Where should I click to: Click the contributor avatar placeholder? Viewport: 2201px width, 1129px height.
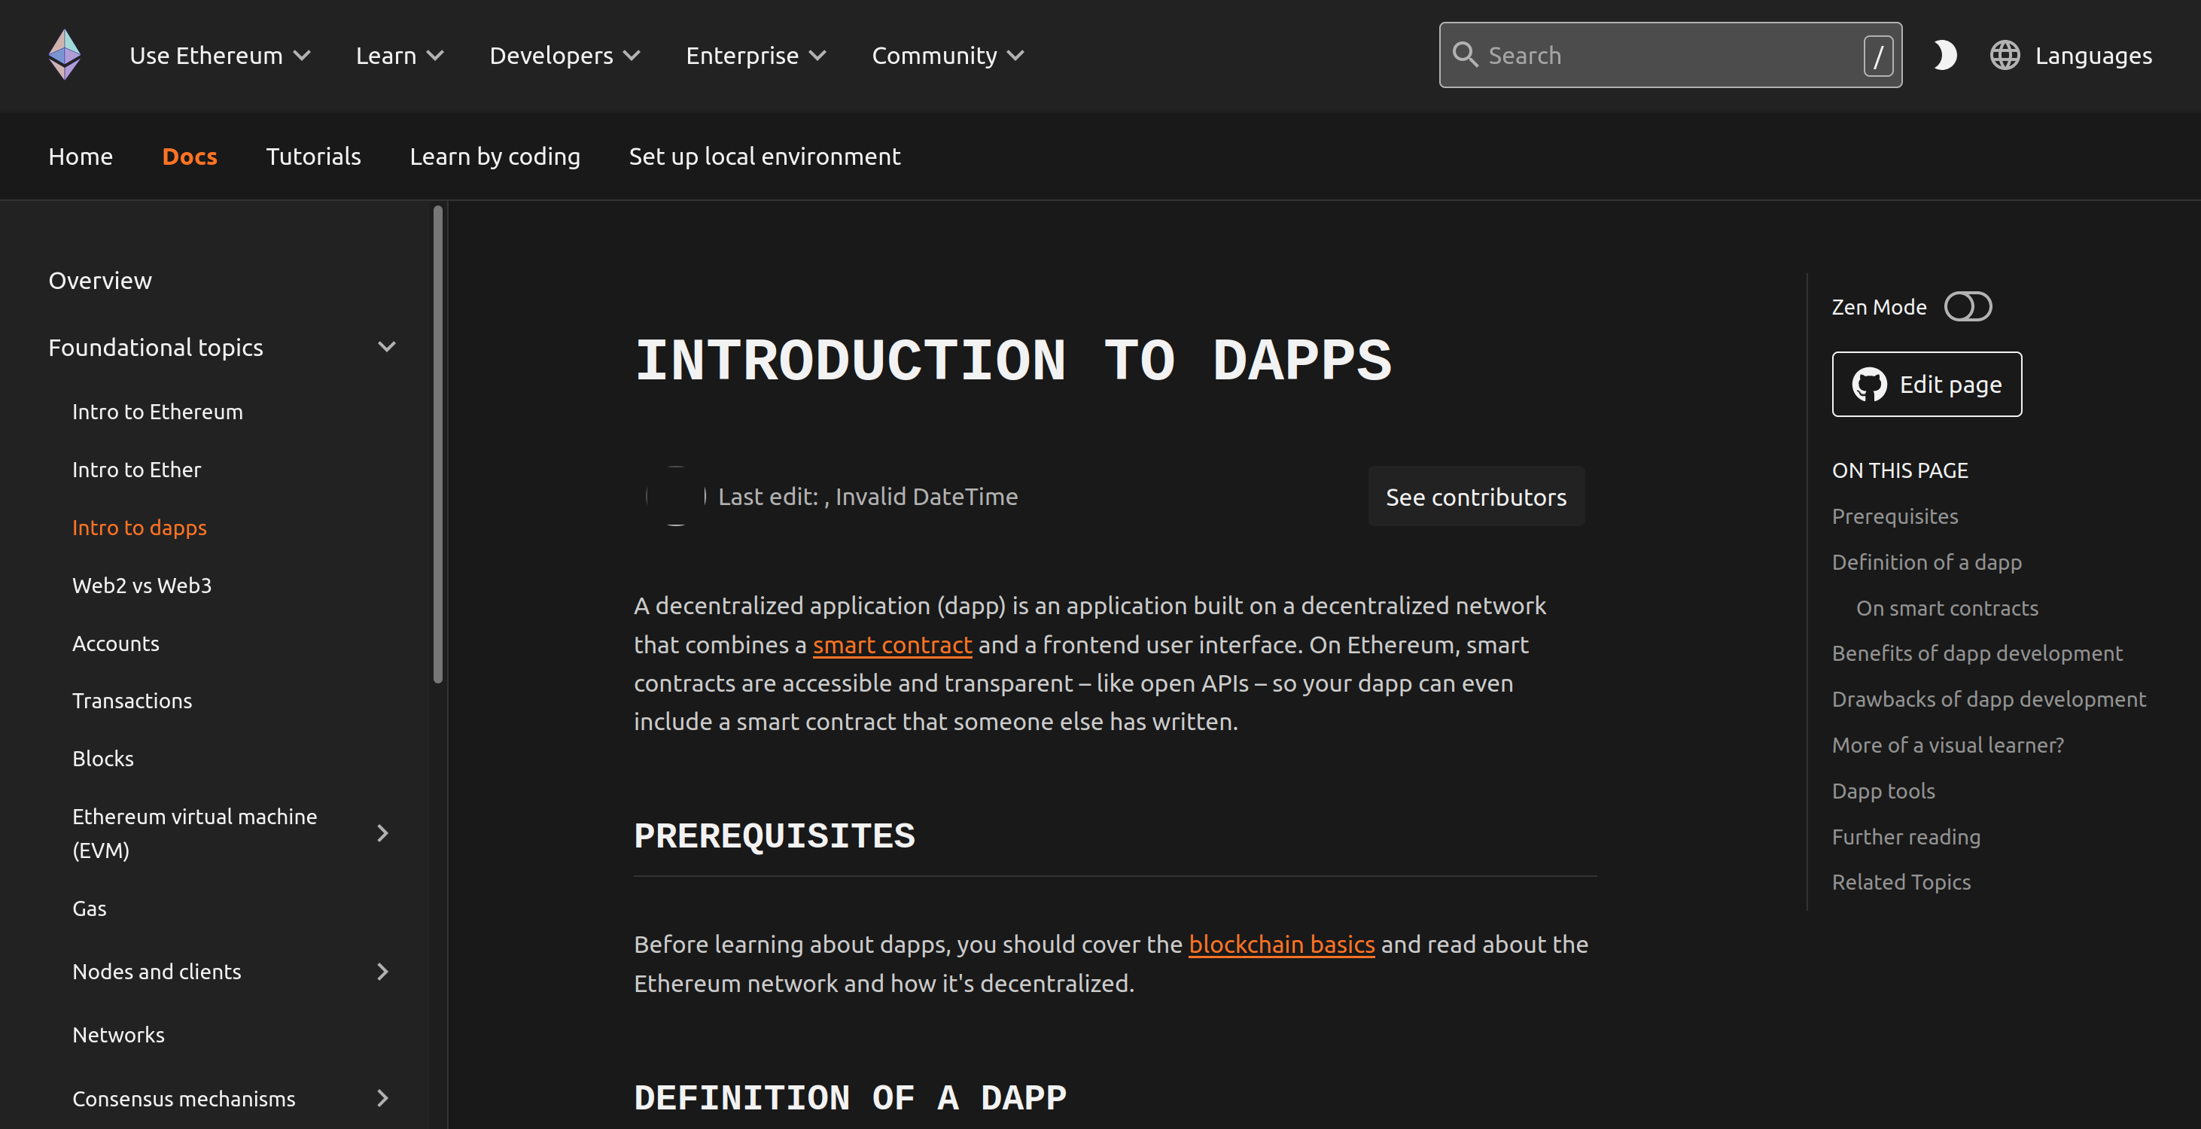[x=675, y=496]
